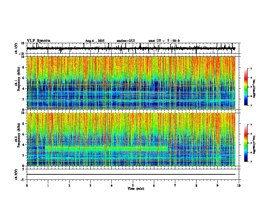Select the "Time (min)" axis title
269x208 pixels.
[136, 189]
